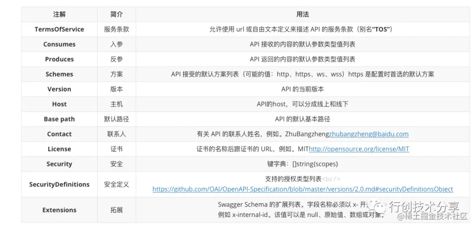475x228 pixels.
Task: Click the 证书 cell
Action: pos(117,149)
